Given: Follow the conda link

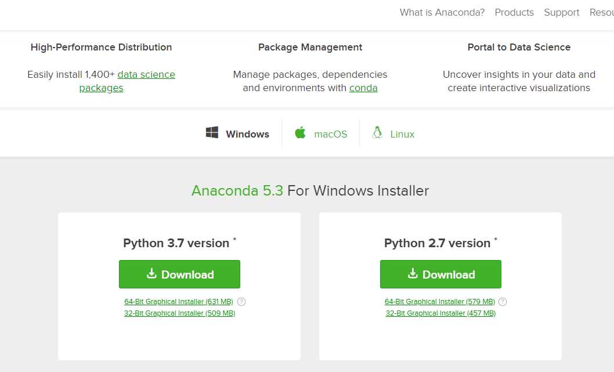Looking at the screenshot, I should pos(363,88).
